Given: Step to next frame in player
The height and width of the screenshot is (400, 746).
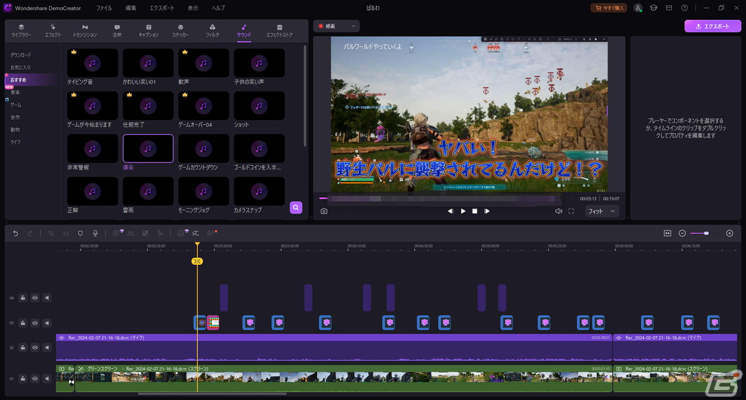Looking at the screenshot, I should pos(487,211).
